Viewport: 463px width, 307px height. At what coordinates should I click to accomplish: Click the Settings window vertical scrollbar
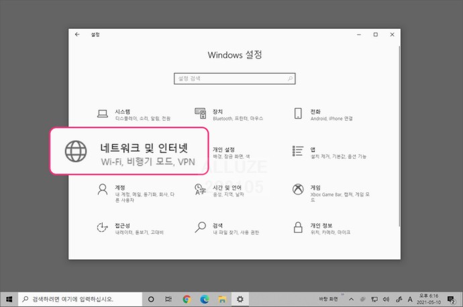(x=399, y=135)
